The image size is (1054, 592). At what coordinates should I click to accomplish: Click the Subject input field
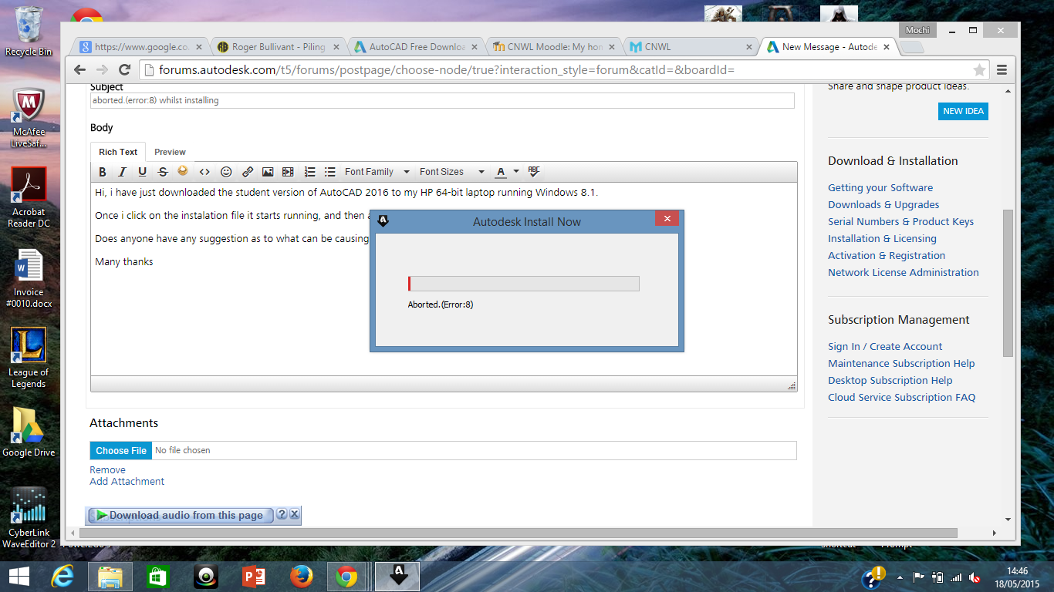tap(442, 100)
